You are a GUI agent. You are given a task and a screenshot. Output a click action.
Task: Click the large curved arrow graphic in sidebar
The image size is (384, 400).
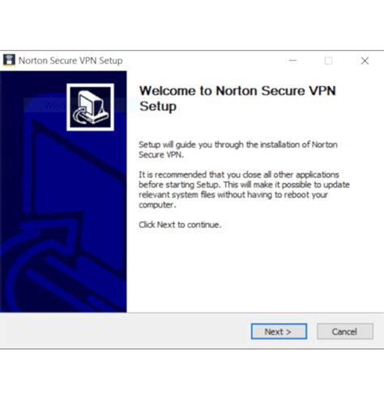tap(41, 260)
